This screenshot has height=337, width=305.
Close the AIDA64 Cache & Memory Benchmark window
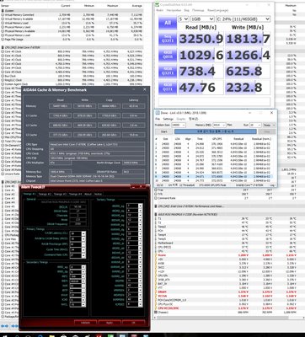click(145, 89)
